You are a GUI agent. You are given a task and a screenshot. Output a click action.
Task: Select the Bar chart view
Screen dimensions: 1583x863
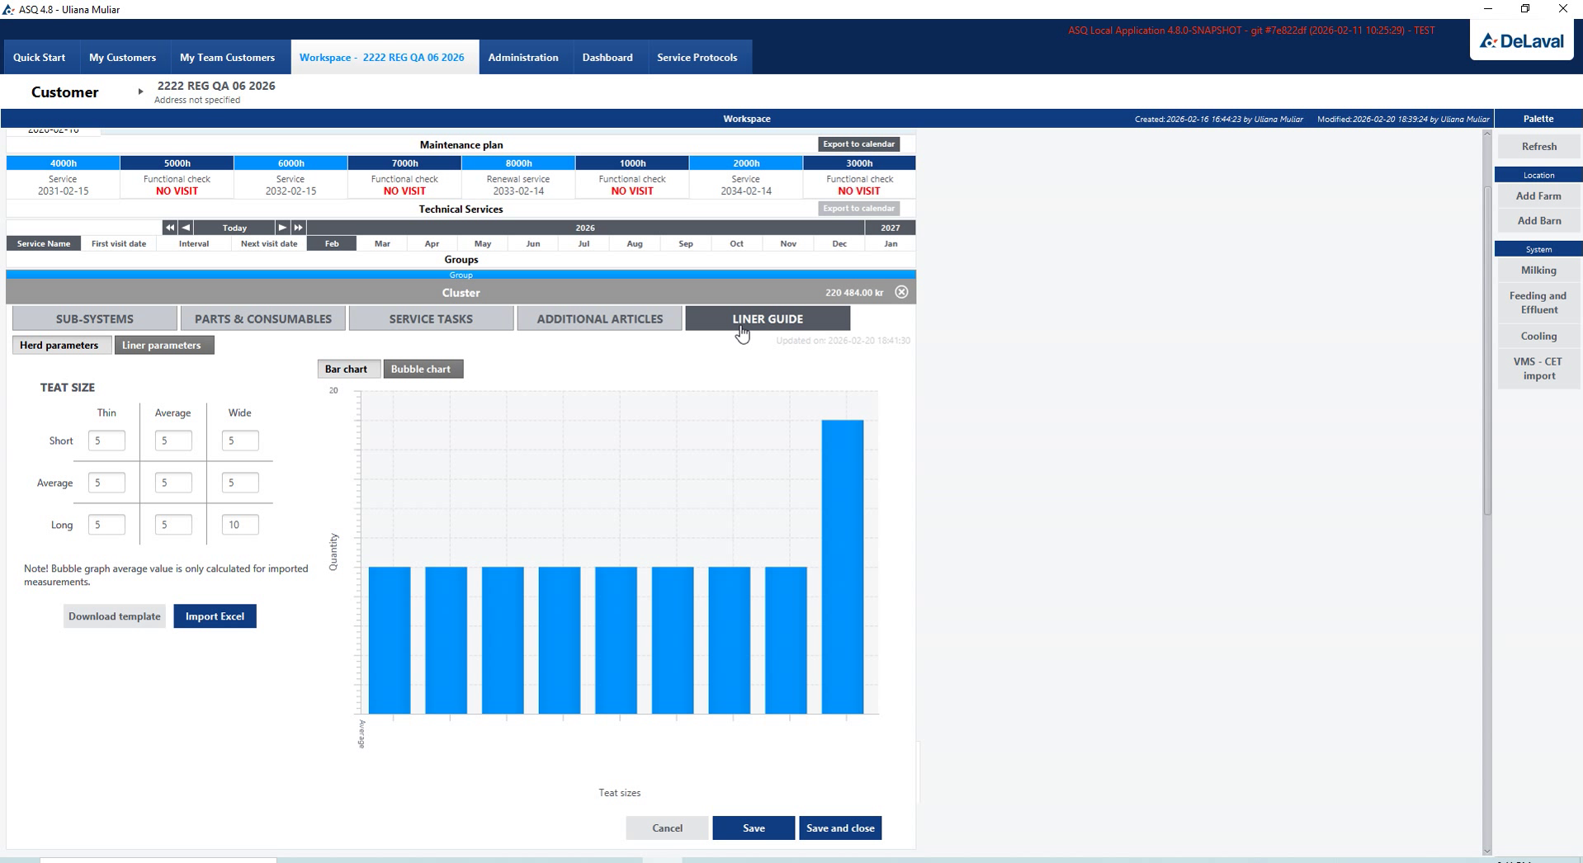click(x=348, y=369)
